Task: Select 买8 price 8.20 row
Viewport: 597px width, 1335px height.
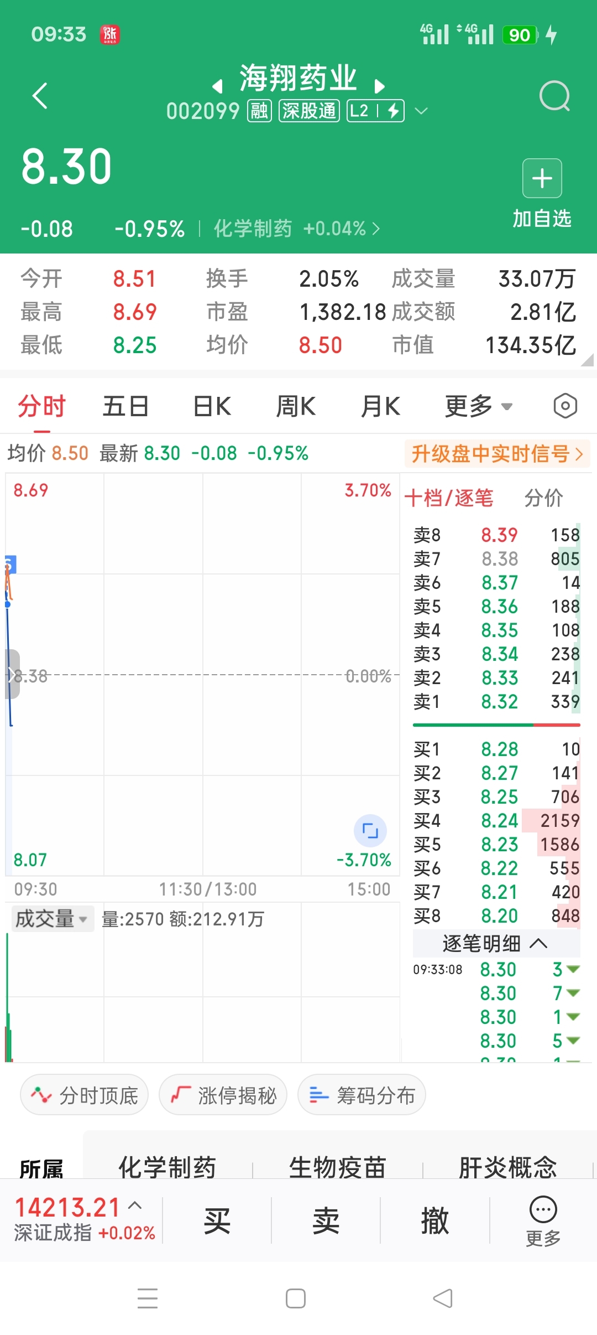Action: pos(496,915)
